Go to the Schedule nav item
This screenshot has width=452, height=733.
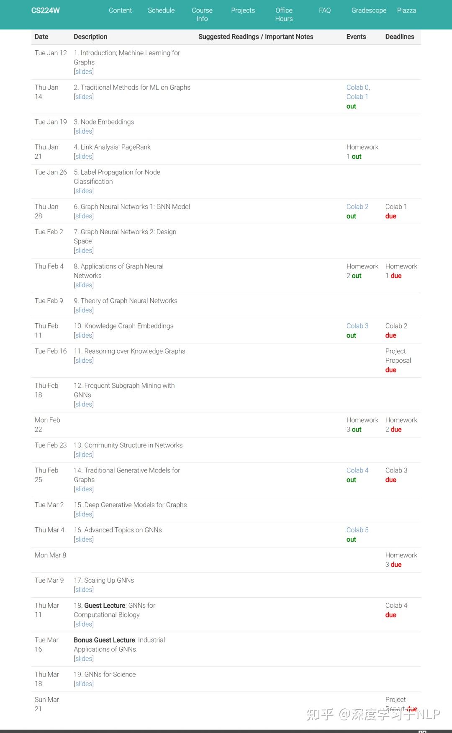(x=161, y=10)
